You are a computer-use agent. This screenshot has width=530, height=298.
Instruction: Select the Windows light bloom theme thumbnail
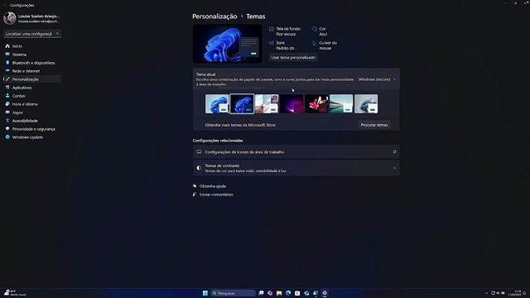click(x=217, y=103)
